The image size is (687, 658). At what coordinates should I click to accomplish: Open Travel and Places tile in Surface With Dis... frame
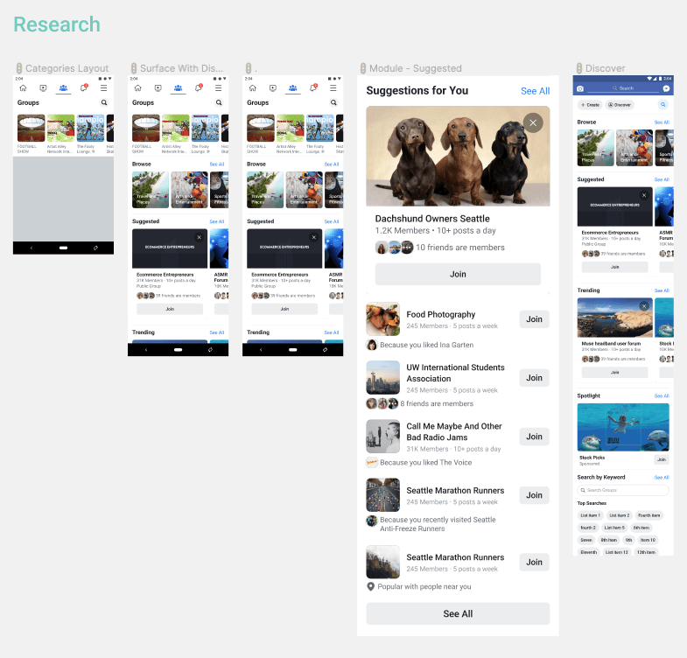pyautogui.click(x=151, y=190)
